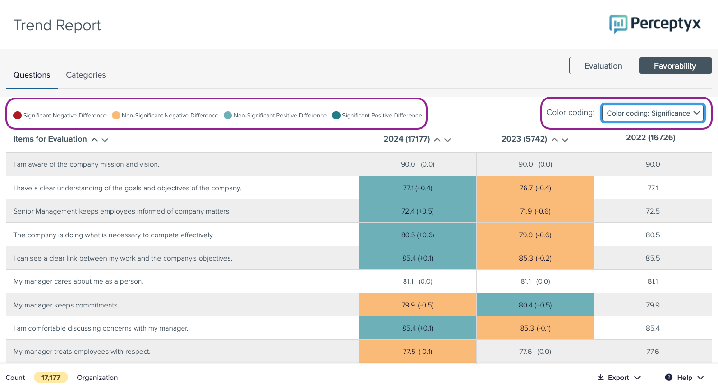Select row about clear understanding of goals and objectives
This screenshot has width=718, height=388.
coord(359,188)
